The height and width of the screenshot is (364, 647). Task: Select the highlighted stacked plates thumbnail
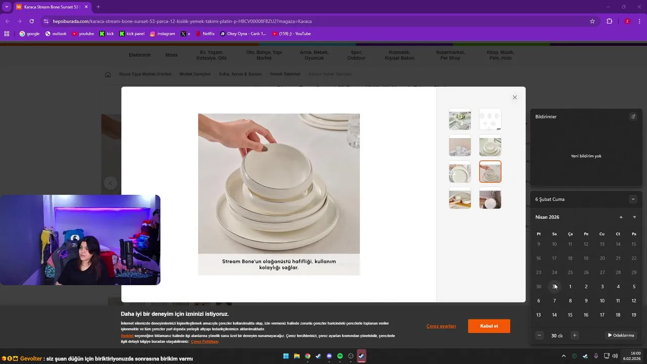[490, 172]
